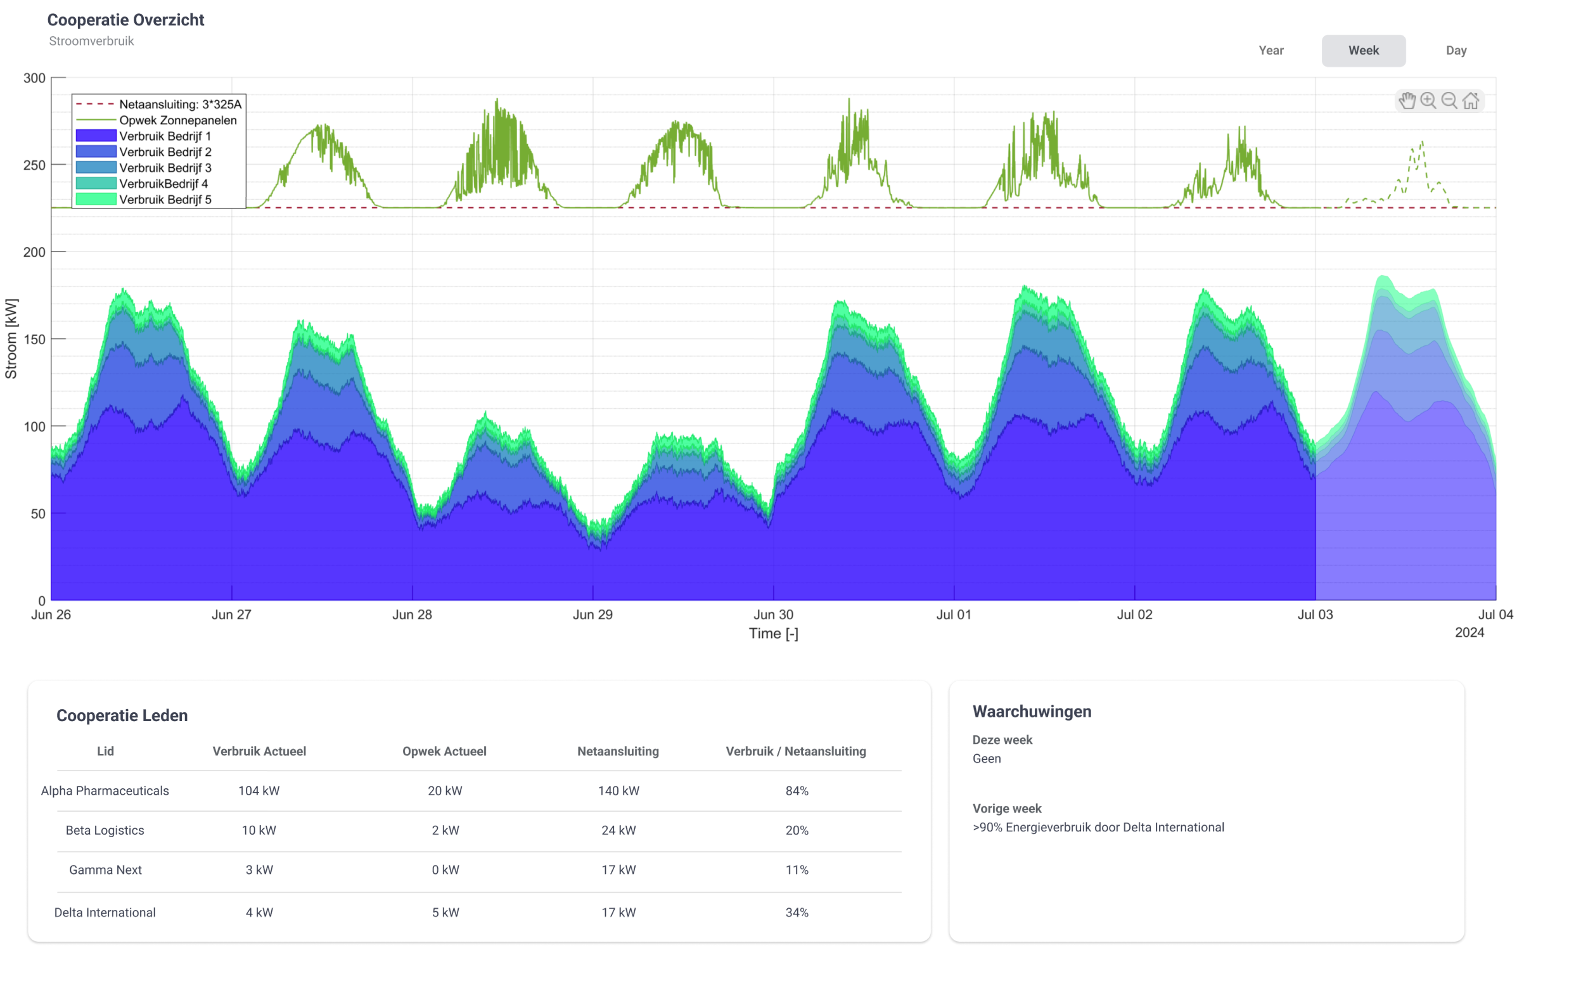Screen dimensions: 1588x1000
Task: Activate the pan hand tool
Action: (x=1407, y=101)
